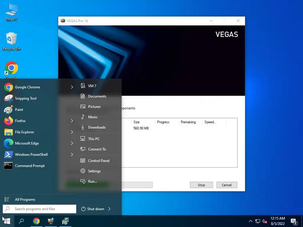Open the clock showing 12:15 AM
303x227 pixels.
click(278, 221)
